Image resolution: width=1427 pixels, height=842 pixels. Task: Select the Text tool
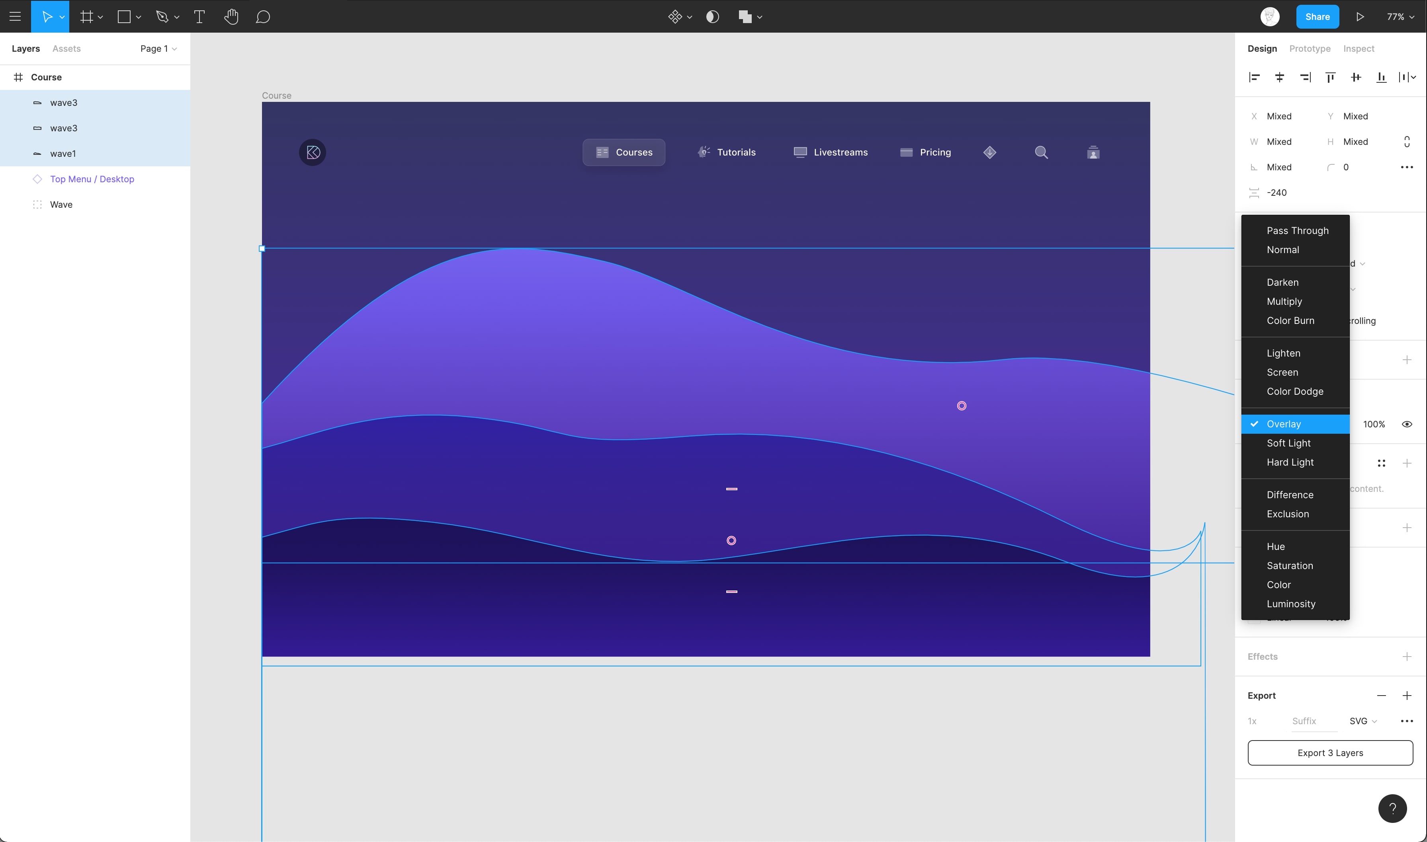199,16
